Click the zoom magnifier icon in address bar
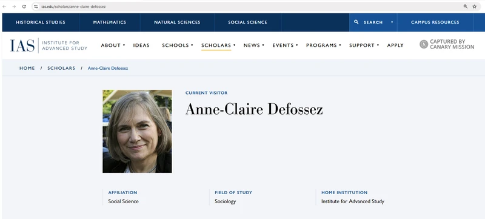The width and height of the screenshot is (485, 219). coord(465,7)
